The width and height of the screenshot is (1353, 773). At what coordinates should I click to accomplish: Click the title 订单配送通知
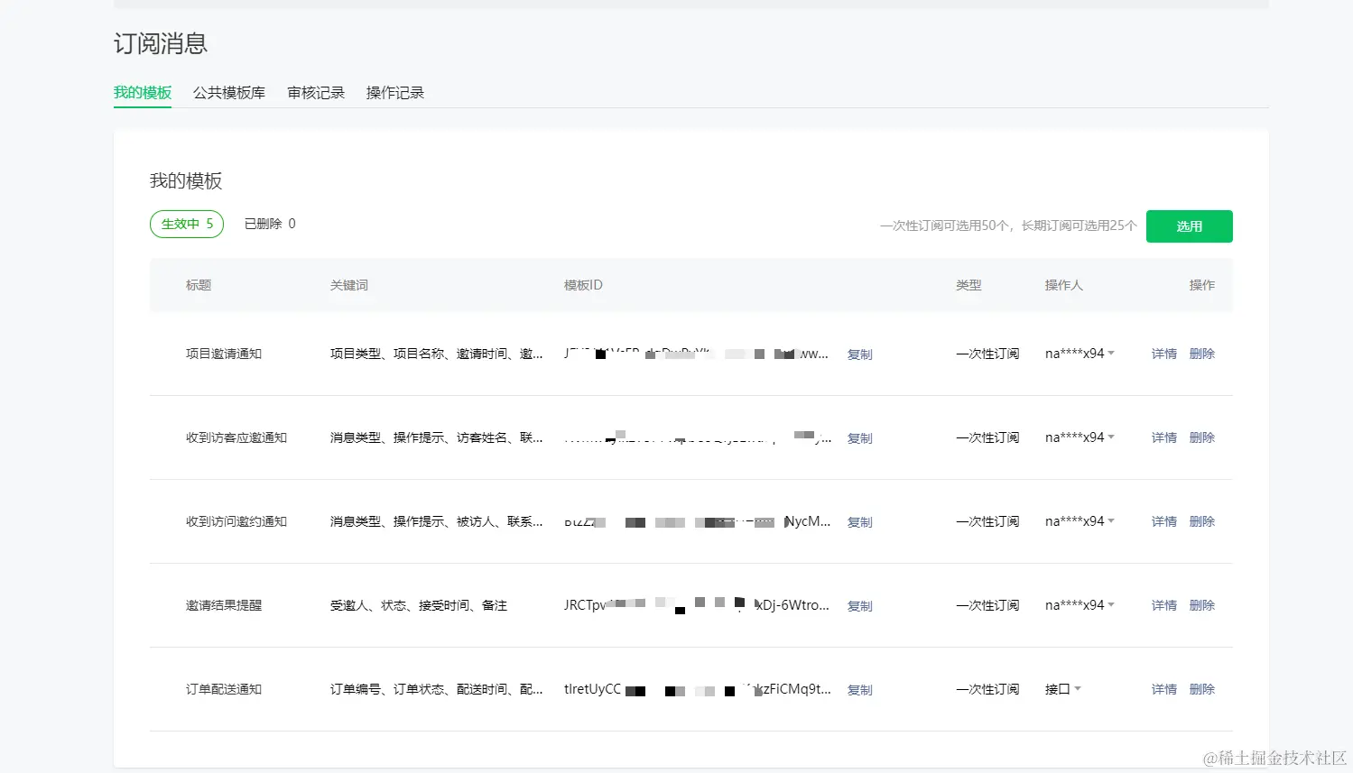pos(224,689)
